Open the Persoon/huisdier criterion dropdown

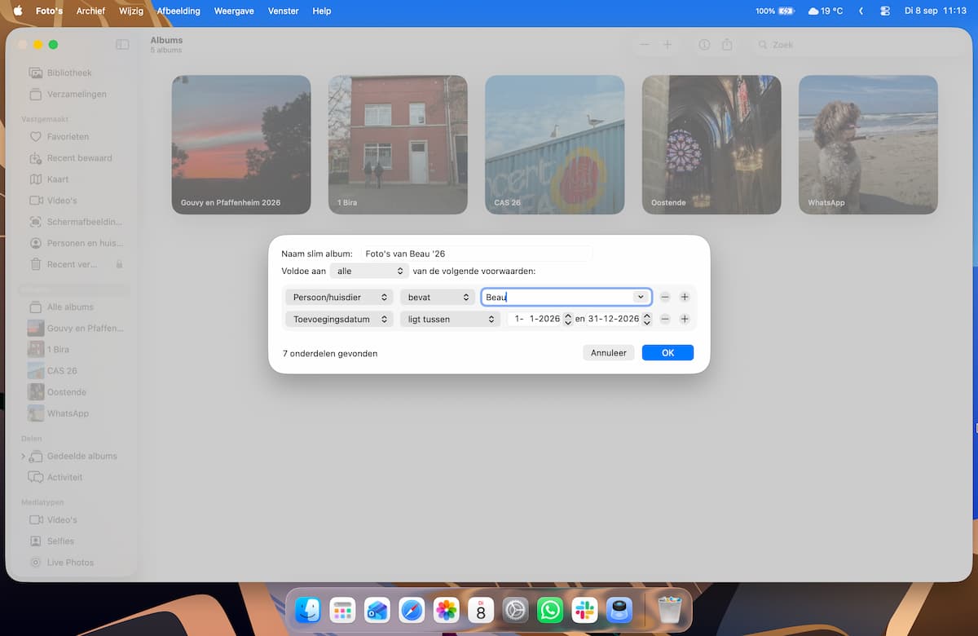point(339,298)
